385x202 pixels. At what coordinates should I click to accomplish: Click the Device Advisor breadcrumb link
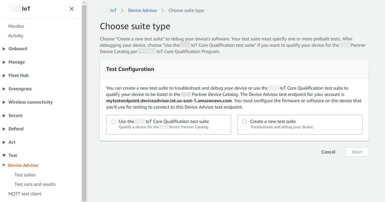click(143, 11)
